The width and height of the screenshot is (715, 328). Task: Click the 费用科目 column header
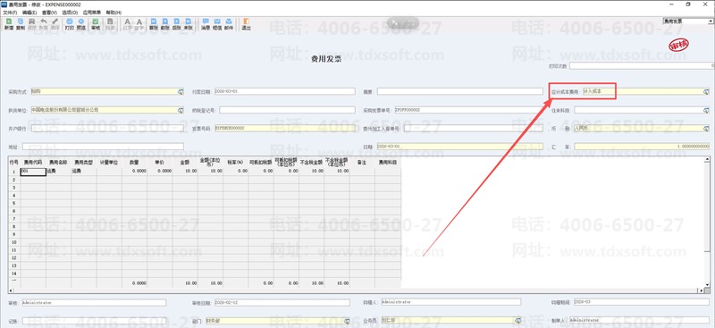pos(388,162)
